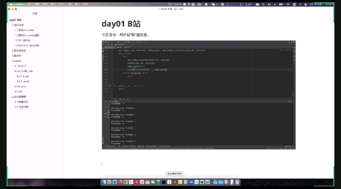Launch Firefox from the Dock
This screenshot has width=341, height=189.
tap(120, 182)
